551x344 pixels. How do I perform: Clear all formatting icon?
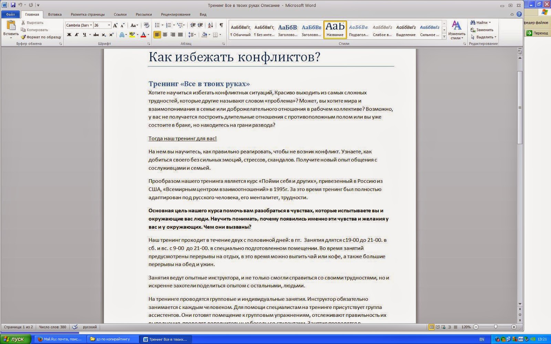coord(147,25)
